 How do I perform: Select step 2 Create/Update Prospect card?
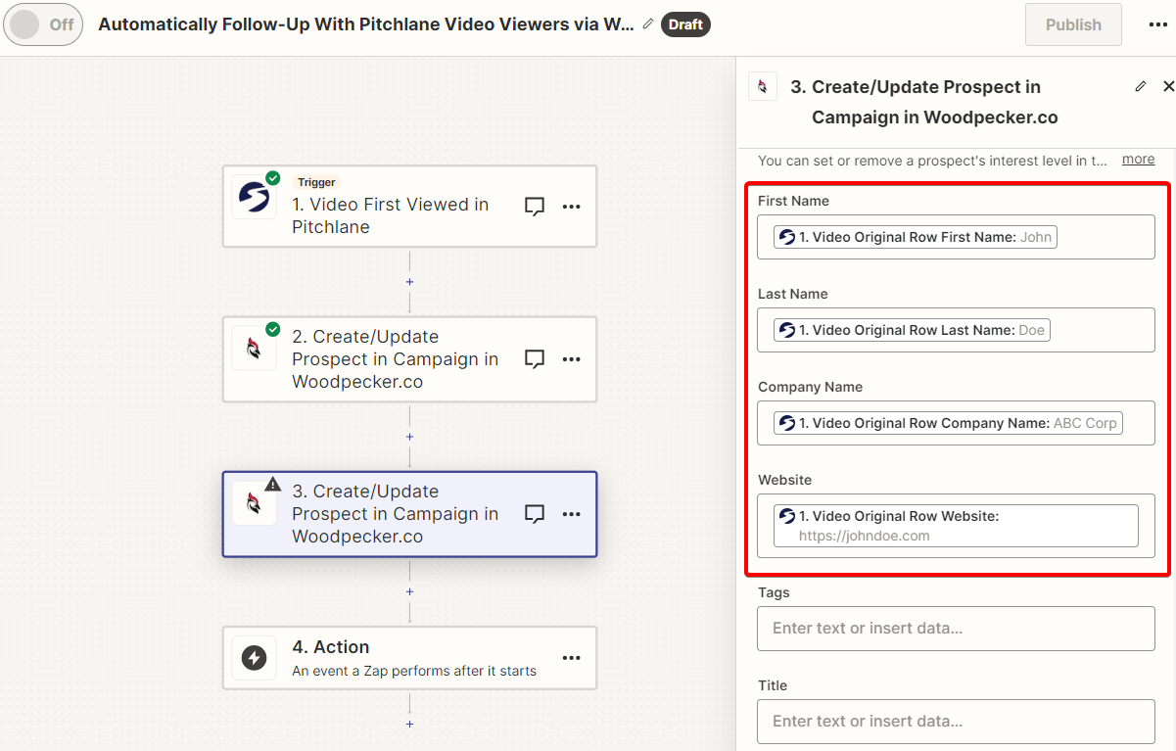[409, 359]
